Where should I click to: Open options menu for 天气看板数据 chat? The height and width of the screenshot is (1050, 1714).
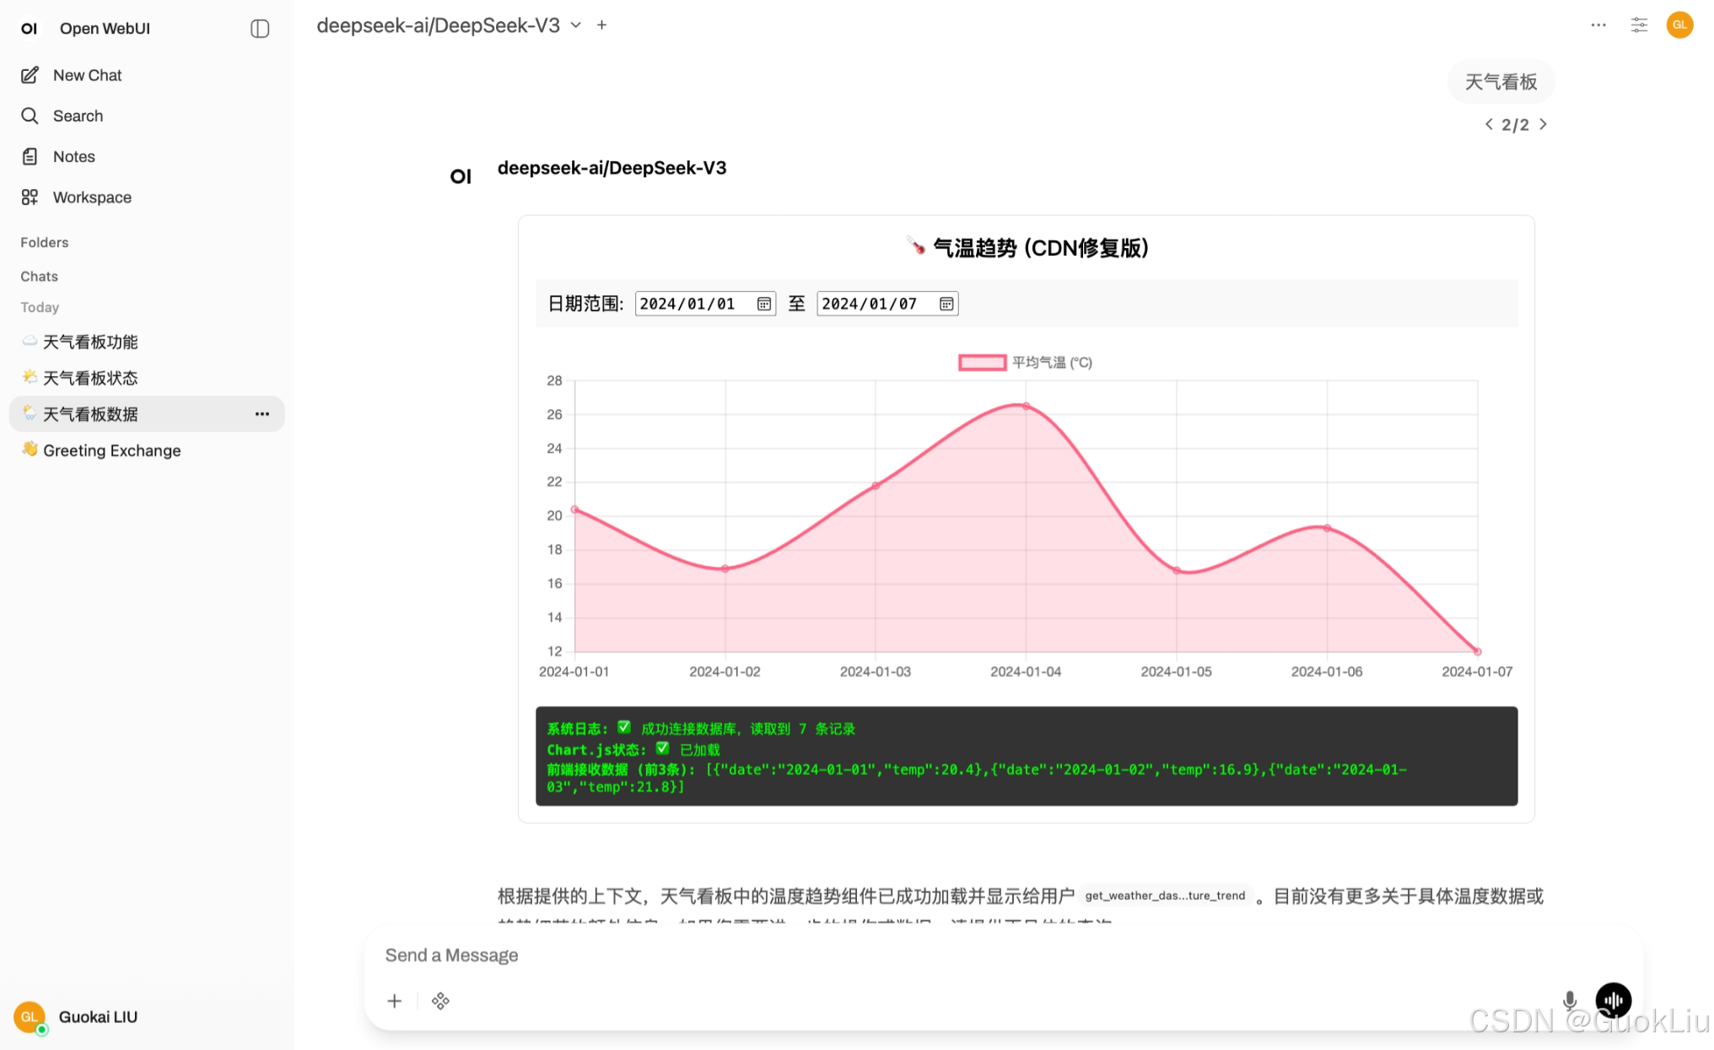(262, 414)
